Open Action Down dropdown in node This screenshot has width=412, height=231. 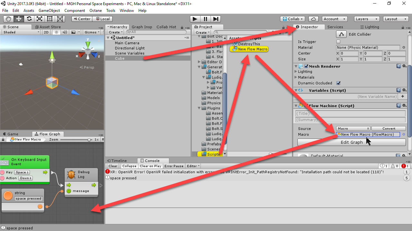coord(25,178)
